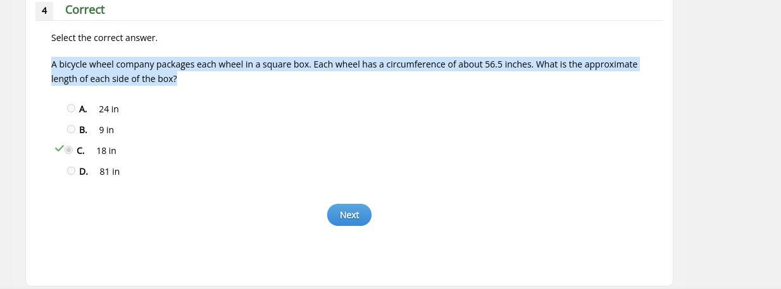Click the "Select the correct answer." instruction
Viewport: 781px width, 289px height.
[x=104, y=38]
